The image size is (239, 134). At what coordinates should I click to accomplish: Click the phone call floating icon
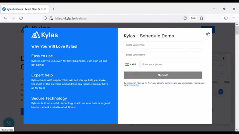(x=9, y=123)
